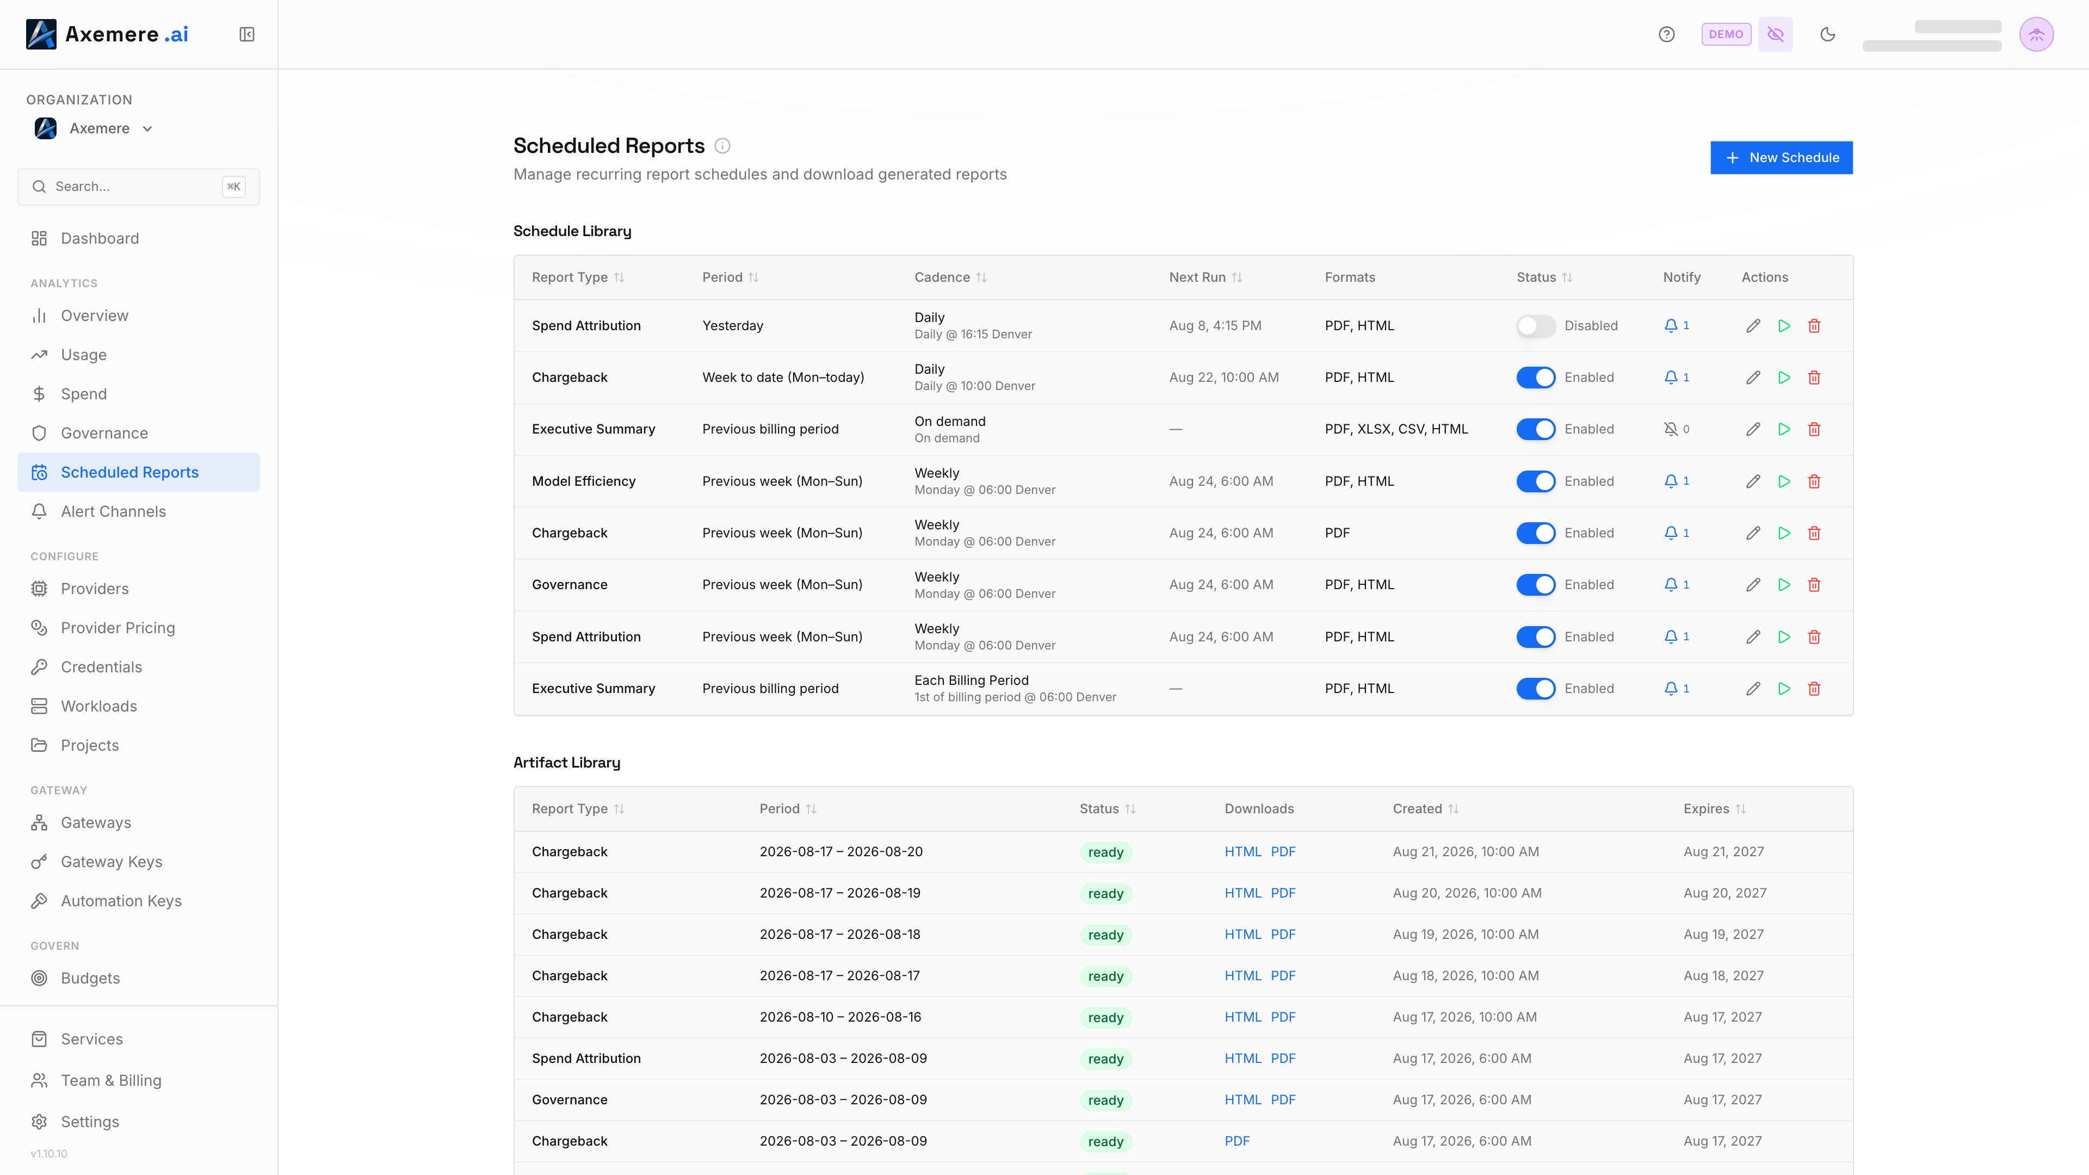Click the Axemere .ai logo
Viewport: 2089px width, 1175px height.
(107, 34)
